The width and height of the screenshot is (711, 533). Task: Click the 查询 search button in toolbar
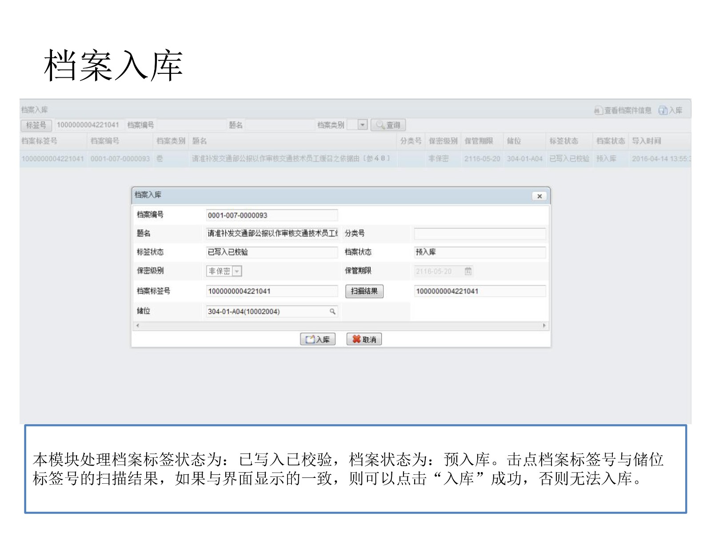(388, 125)
